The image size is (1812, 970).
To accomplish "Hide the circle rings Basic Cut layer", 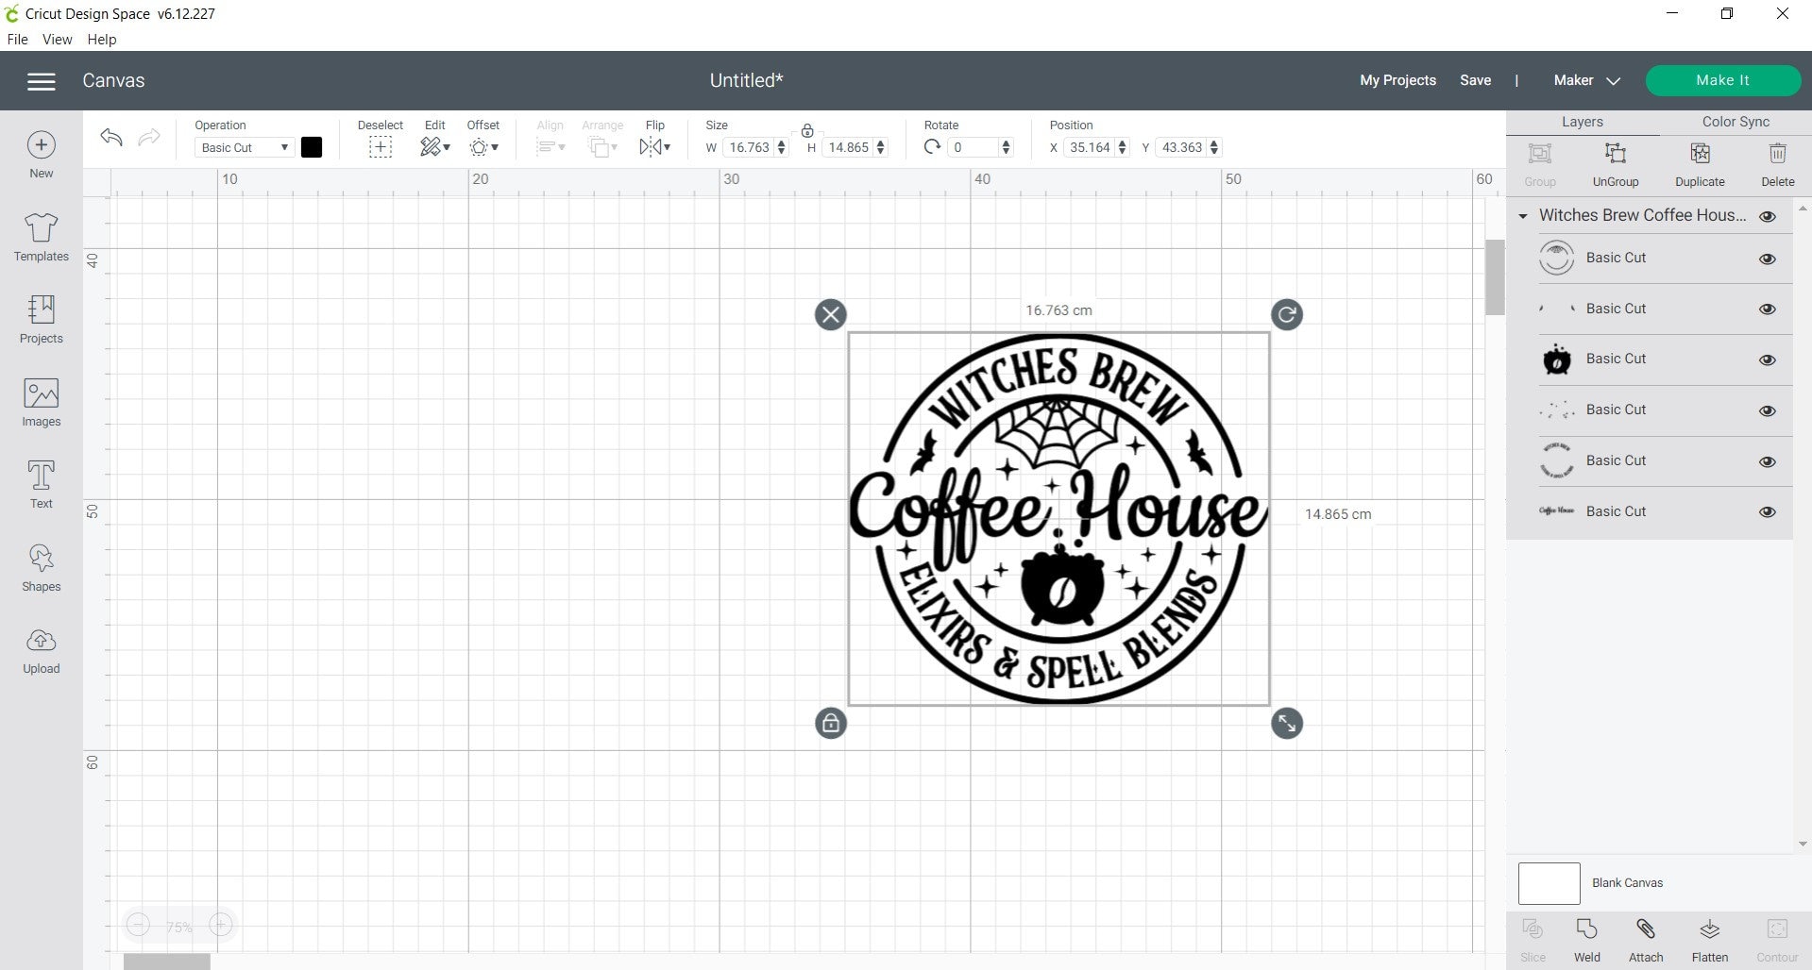I will (x=1768, y=259).
